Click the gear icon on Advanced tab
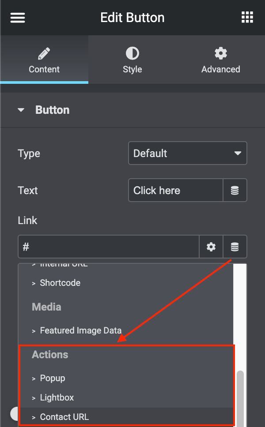This screenshot has width=265, height=427. [220, 54]
